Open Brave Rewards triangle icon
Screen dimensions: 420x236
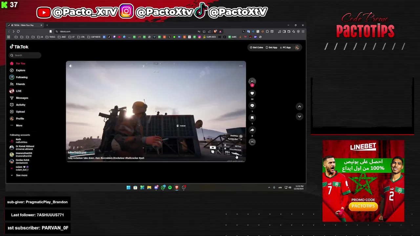click(220, 31)
